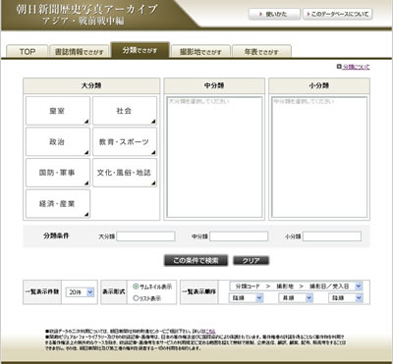Click inside the 小分類 list box

click(x=319, y=157)
